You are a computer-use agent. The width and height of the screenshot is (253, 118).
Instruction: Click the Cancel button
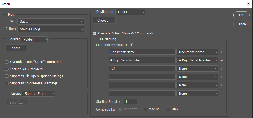pos(241,24)
